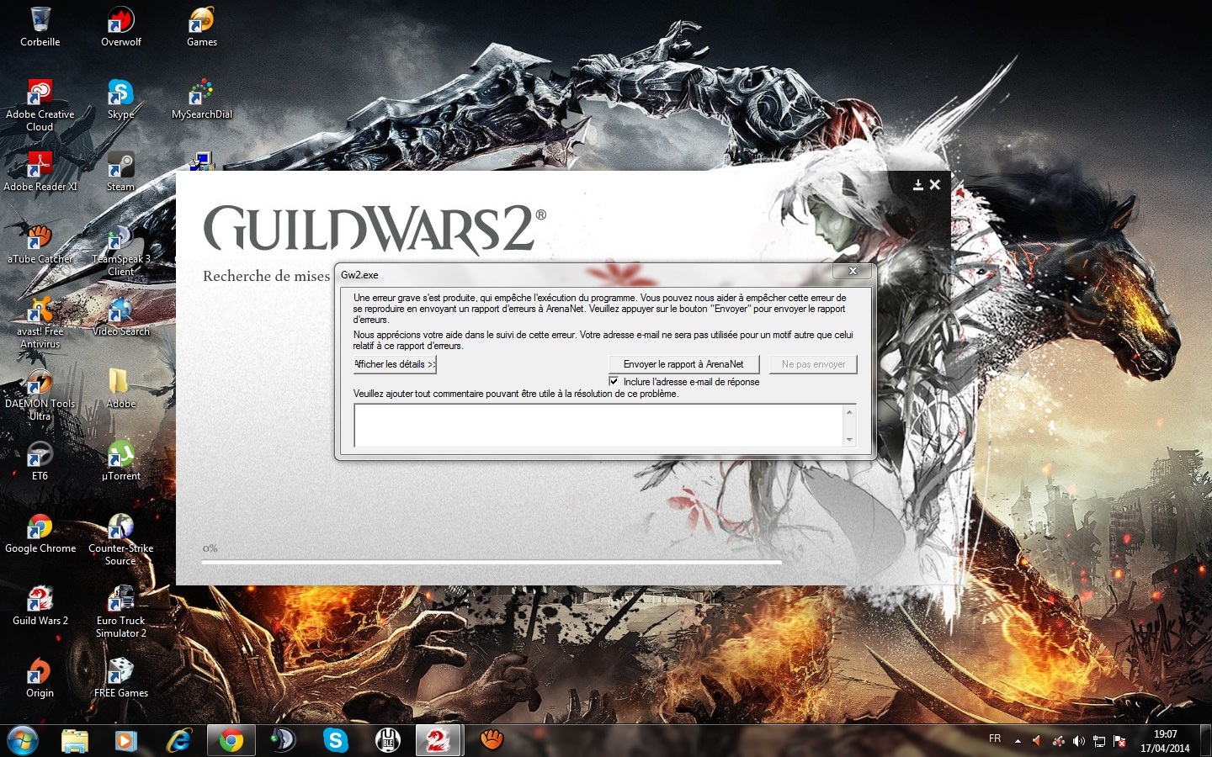This screenshot has width=1212, height=757.
Task: Open Windows Media Player taskbar icon
Action: click(x=126, y=740)
